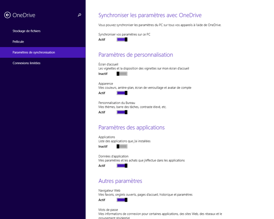Click heading Synchroniser les paramètres avec OneDrive
This screenshot has height=219, width=274.
pos(150,15)
